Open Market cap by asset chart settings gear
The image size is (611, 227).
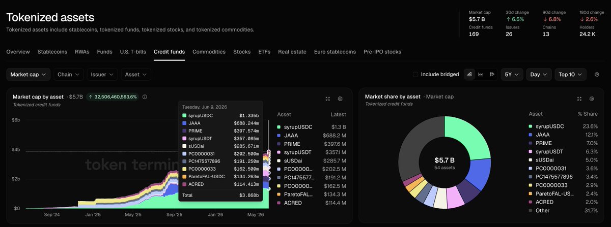click(340, 99)
